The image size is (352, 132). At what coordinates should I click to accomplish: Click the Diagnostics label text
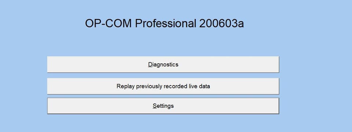pyautogui.click(x=163, y=65)
